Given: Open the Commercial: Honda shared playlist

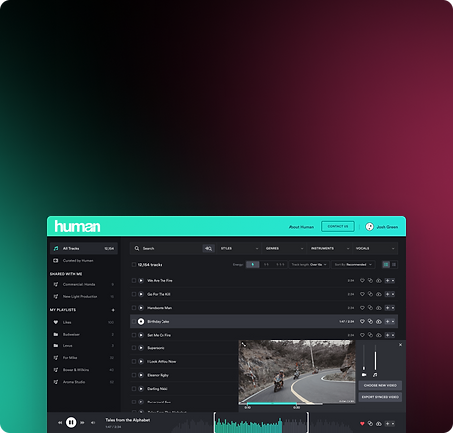Looking at the screenshot, I should point(84,284).
